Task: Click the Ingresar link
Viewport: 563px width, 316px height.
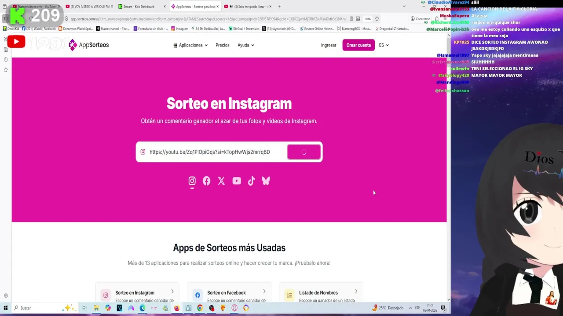Action: (x=329, y=45)
